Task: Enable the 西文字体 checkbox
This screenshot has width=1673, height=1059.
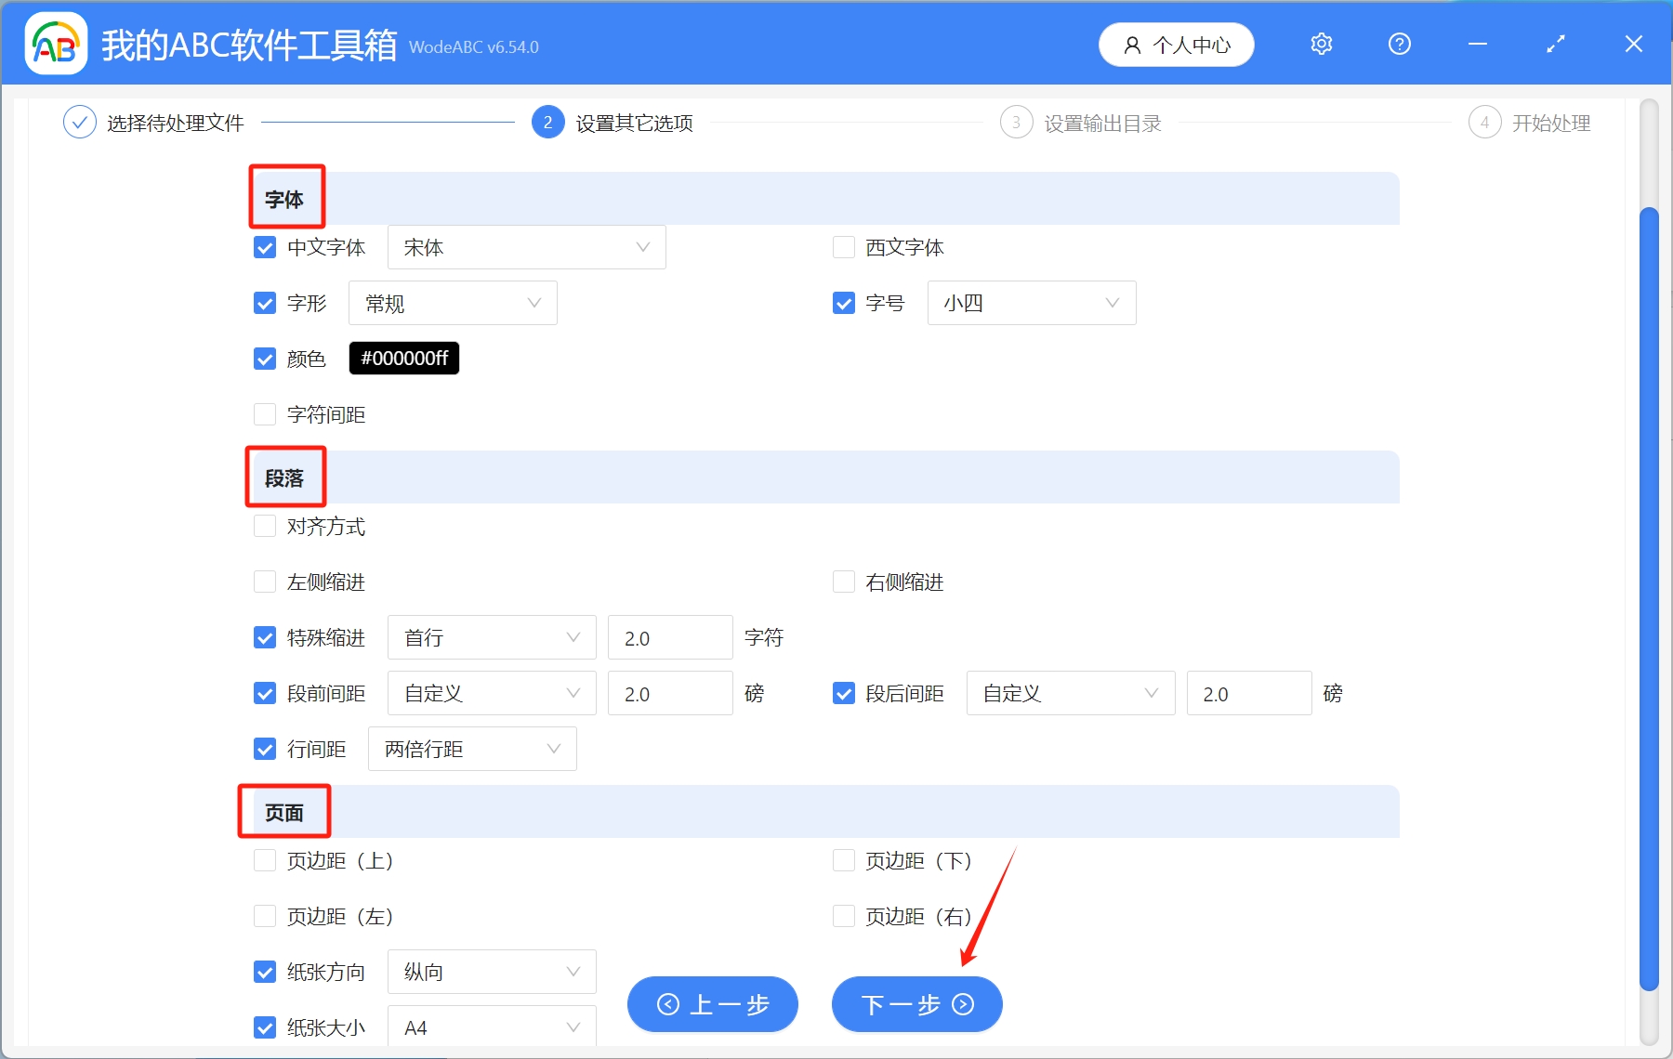Action: click(843, 246)
